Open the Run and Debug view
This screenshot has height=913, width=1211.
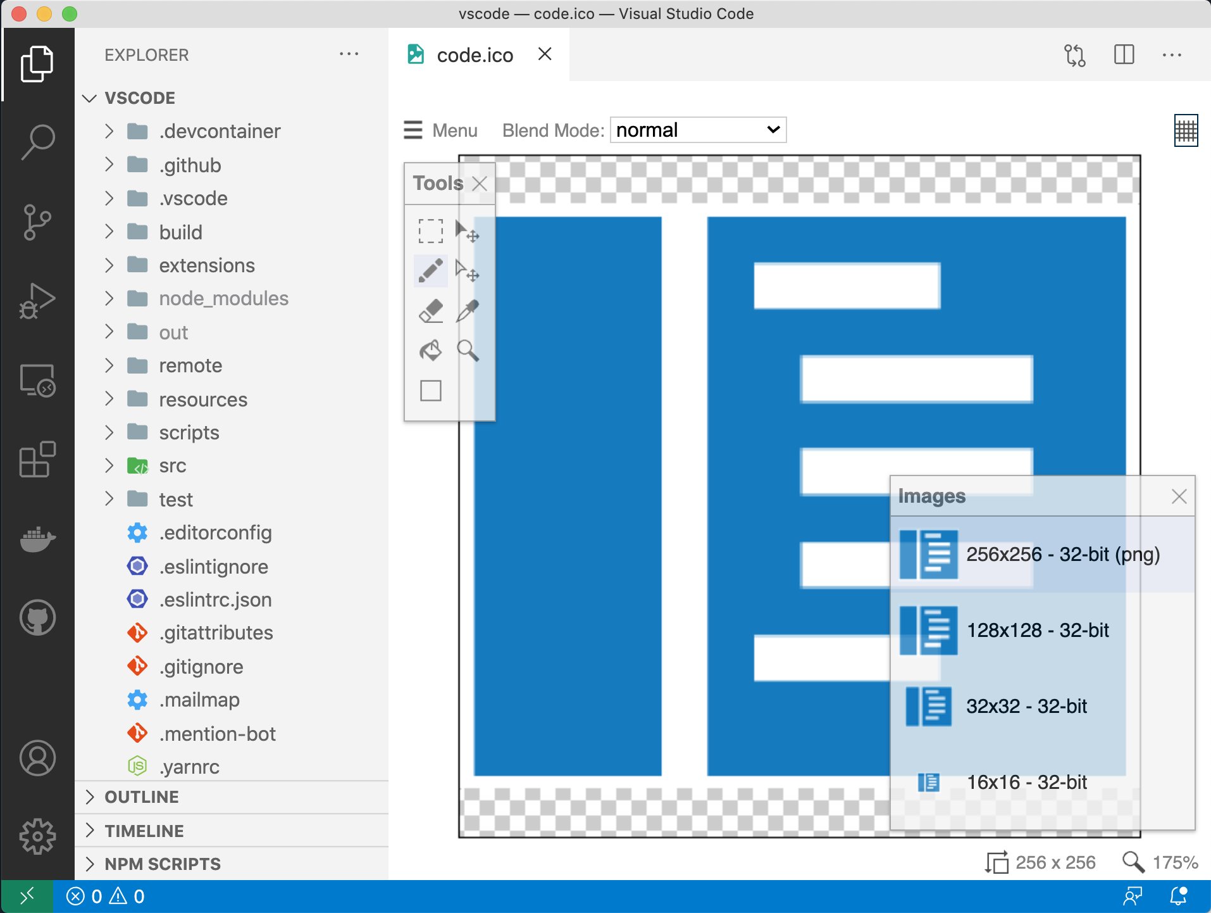(x=37, y=301)
